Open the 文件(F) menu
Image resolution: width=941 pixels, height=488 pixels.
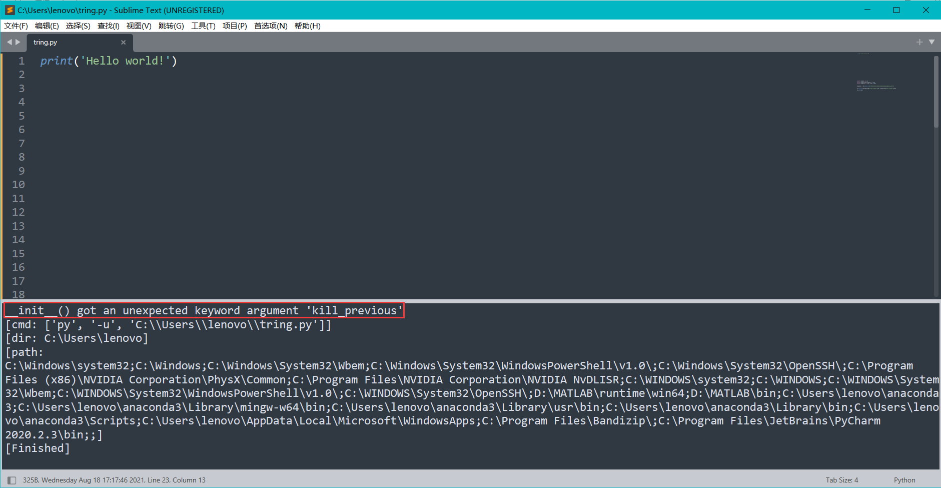pos(16,26)
